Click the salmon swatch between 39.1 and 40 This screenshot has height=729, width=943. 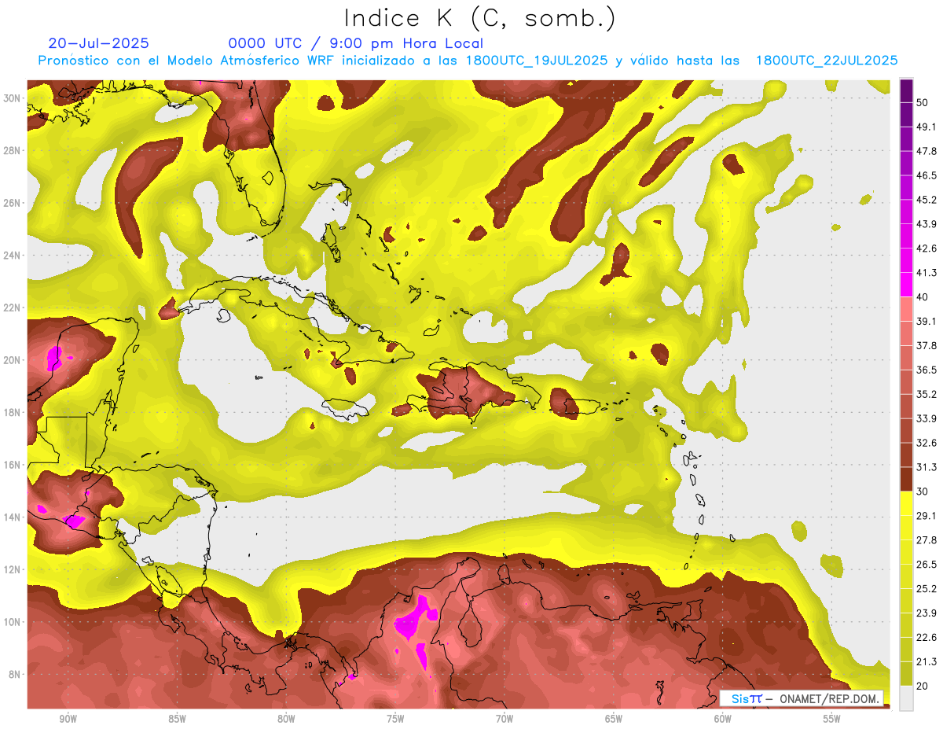[x=906, y=308]
